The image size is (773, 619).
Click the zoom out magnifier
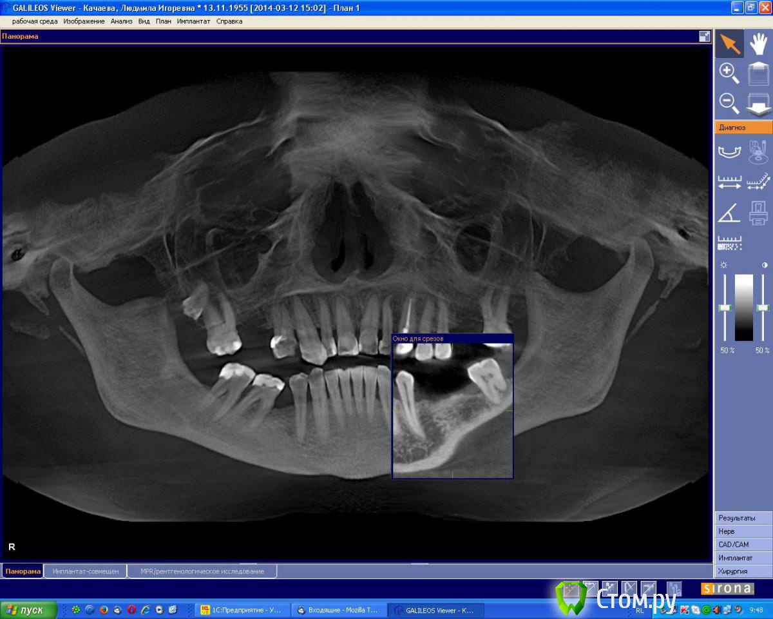pos(729,103)
